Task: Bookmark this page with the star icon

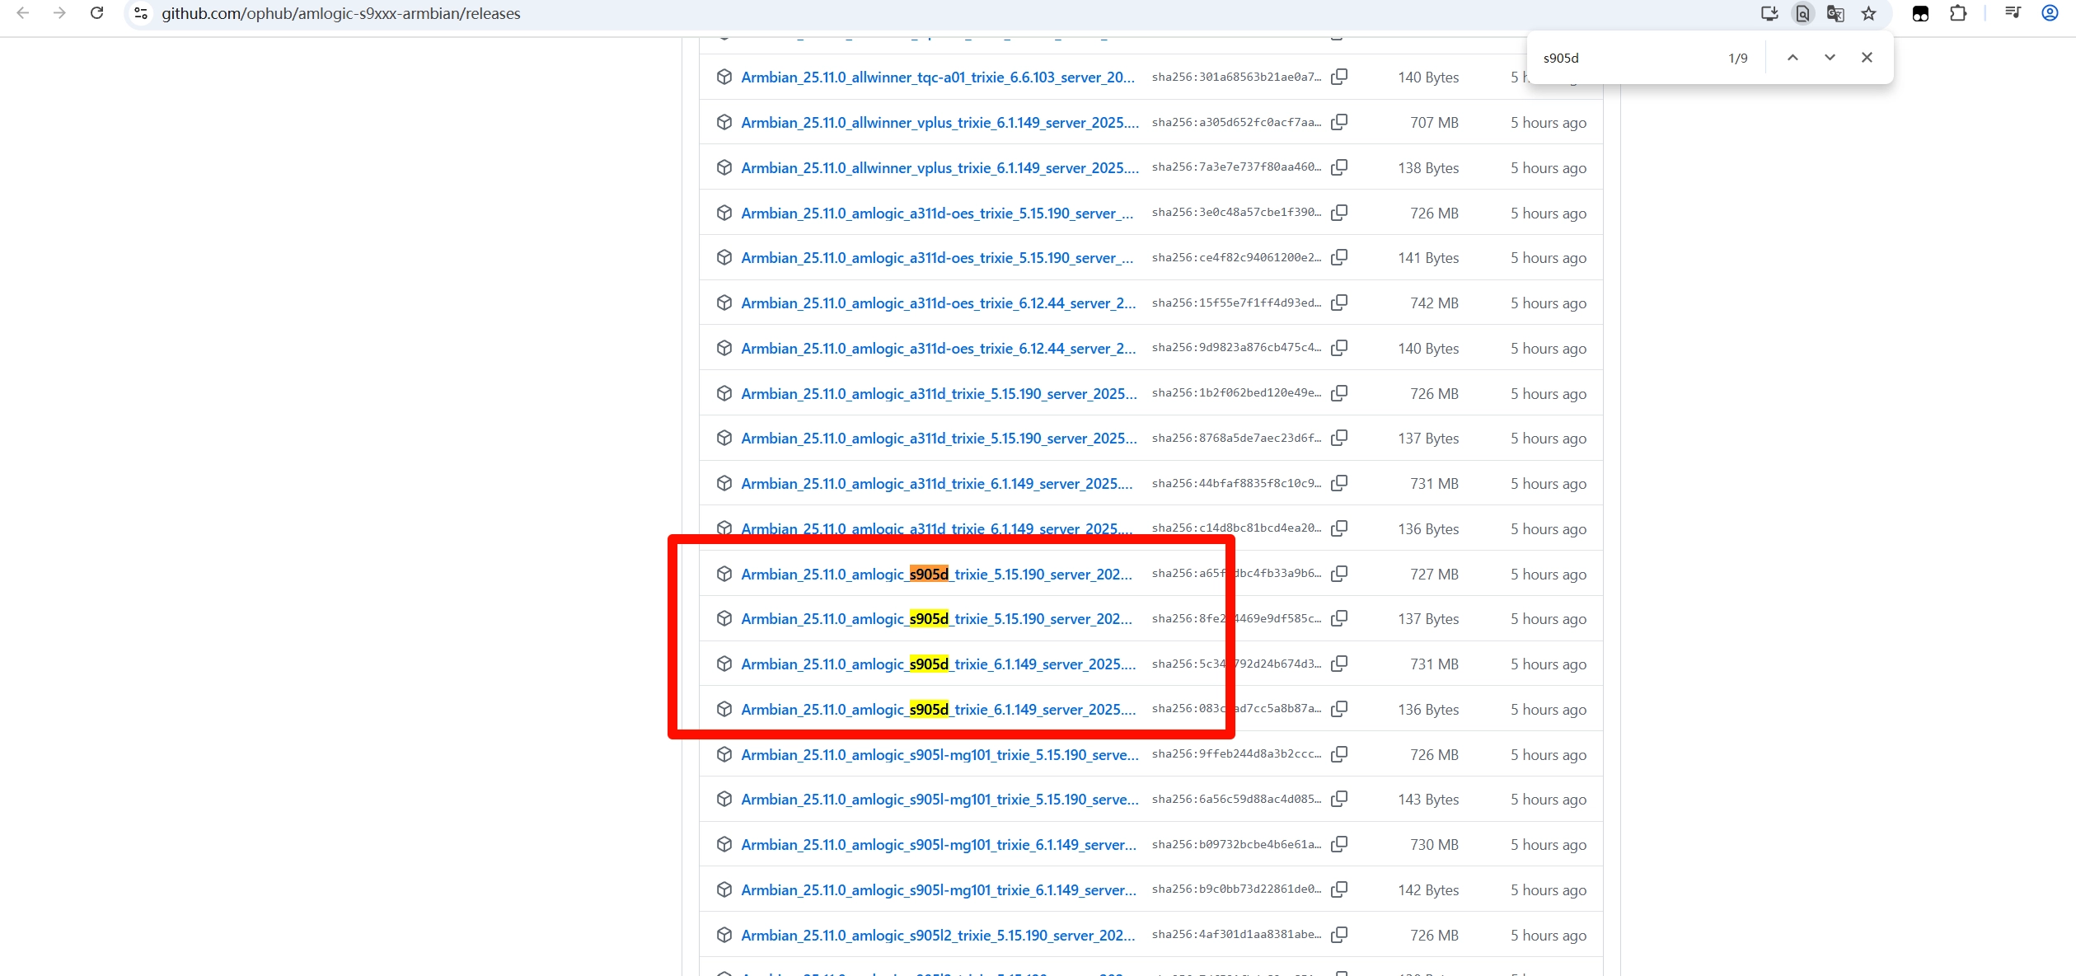Action: click(1868, 13)
